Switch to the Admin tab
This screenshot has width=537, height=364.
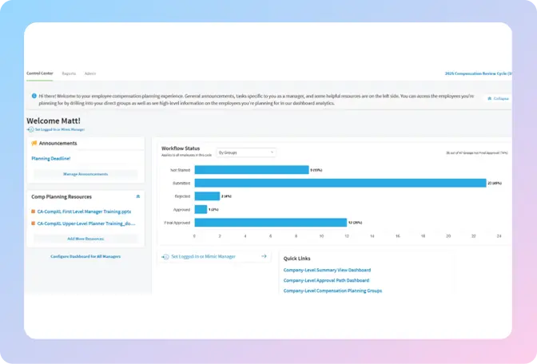(x=90, y=73)
